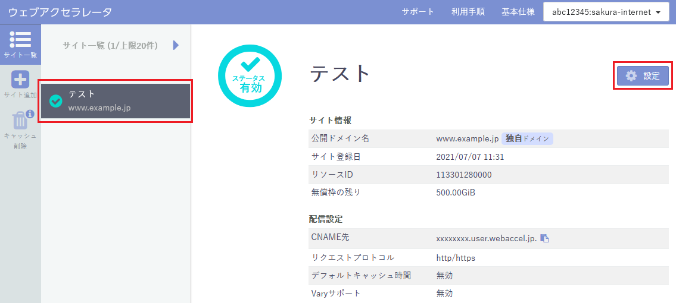Select the テスト www.example.jp site entry
676x303 pixels.
(x=116, y=100)
